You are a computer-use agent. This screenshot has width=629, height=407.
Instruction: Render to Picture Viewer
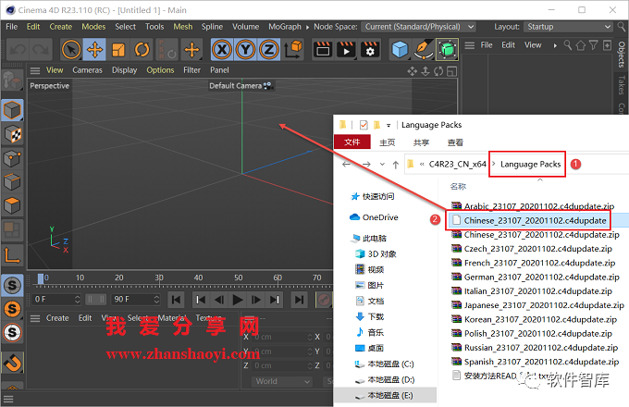(x=346, y=50)
